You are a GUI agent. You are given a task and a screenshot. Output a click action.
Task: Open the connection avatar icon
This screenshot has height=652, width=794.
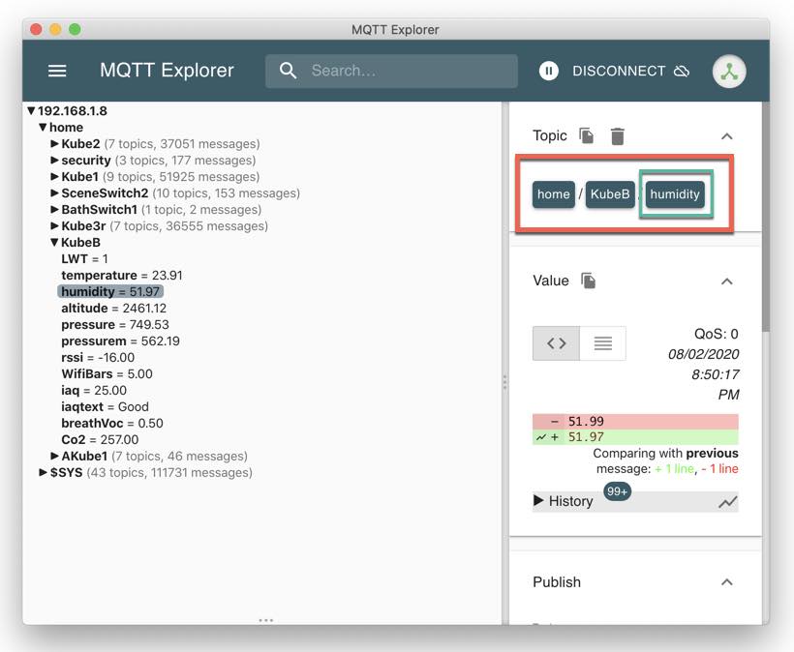tap(729, 72)
